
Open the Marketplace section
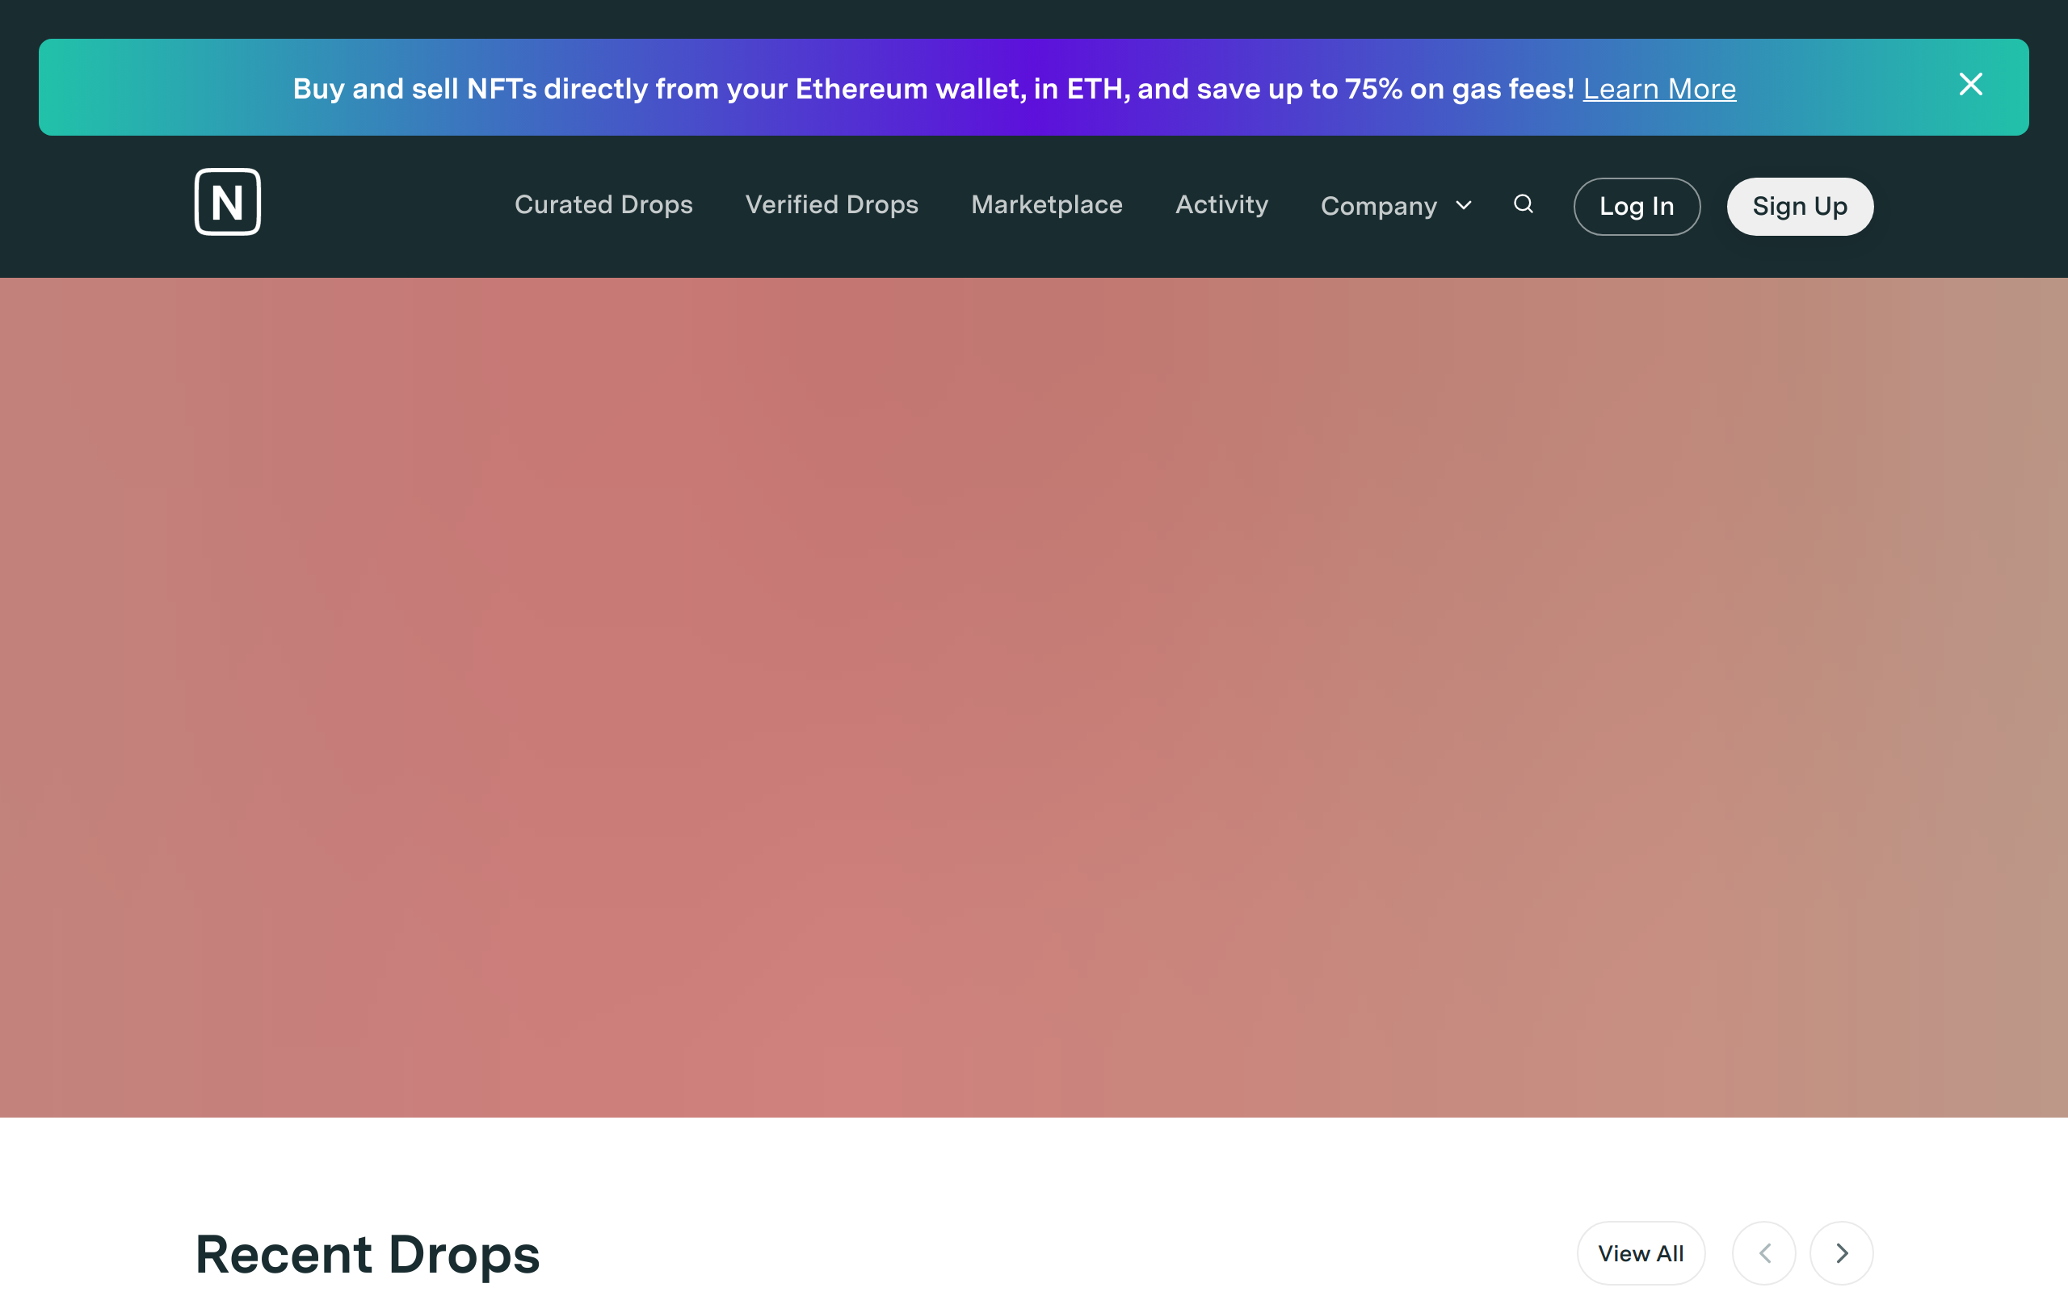[1046, 205]
